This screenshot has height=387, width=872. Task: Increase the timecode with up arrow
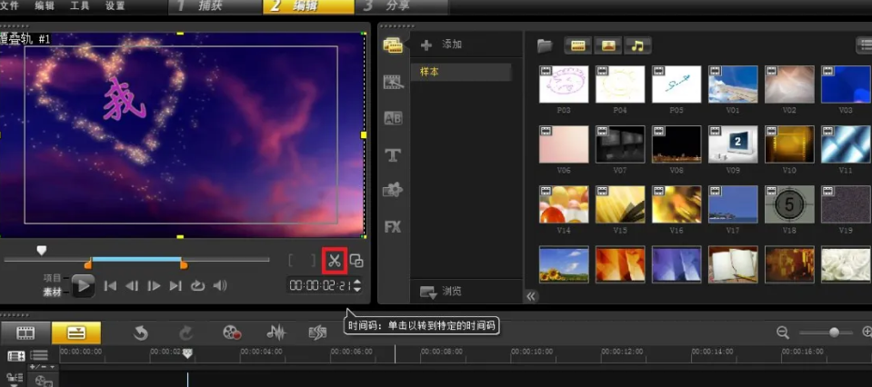point(357,282)
